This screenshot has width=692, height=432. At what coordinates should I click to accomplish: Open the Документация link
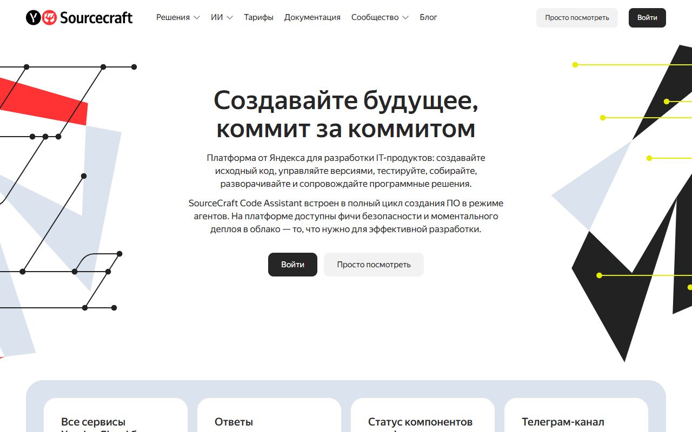[x=312, y=17]
